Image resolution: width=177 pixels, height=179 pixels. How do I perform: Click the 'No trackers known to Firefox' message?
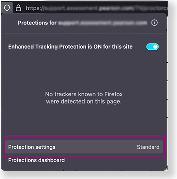84,94
